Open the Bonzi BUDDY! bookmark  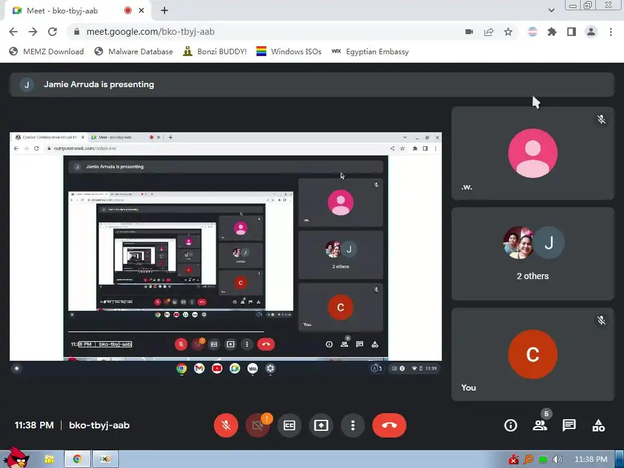point(215,52)
